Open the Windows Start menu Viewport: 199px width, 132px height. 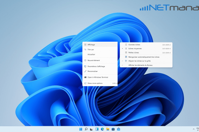point(81,129)
